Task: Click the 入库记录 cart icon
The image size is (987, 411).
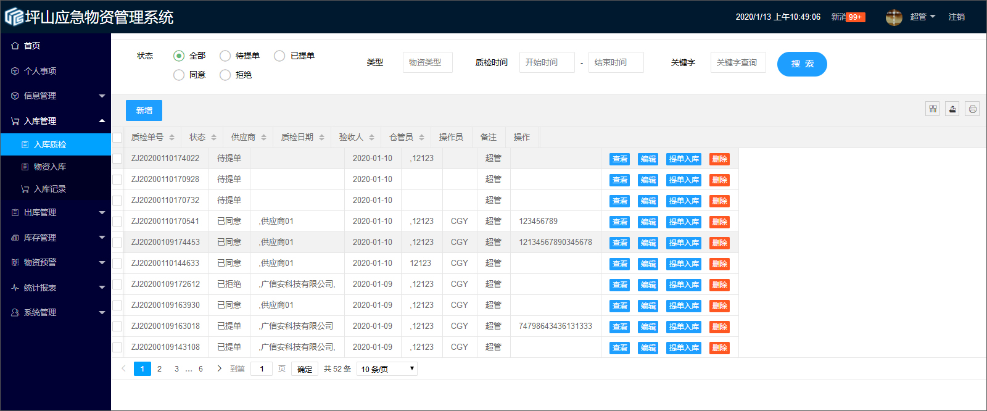Action: click(25, 189)
